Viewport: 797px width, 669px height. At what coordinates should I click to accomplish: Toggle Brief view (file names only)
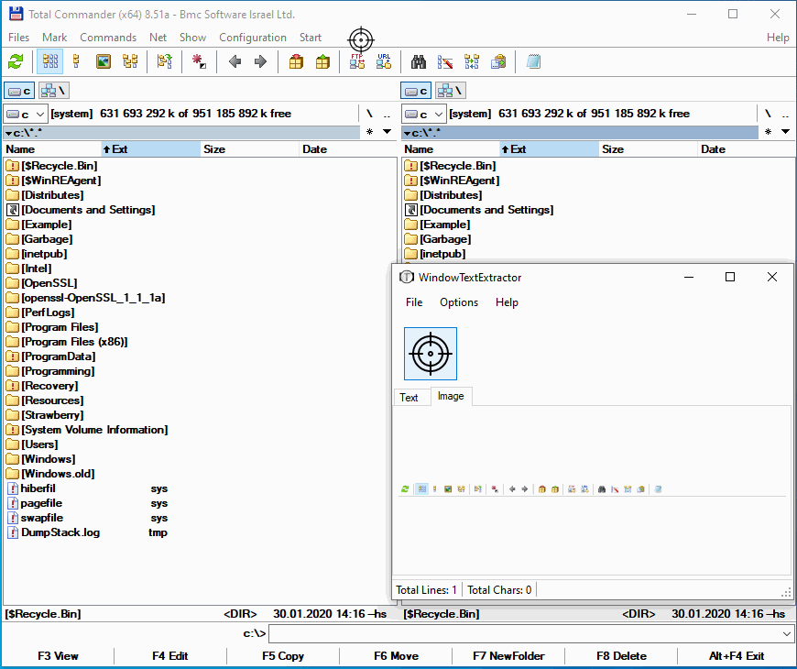click(49, 62)
